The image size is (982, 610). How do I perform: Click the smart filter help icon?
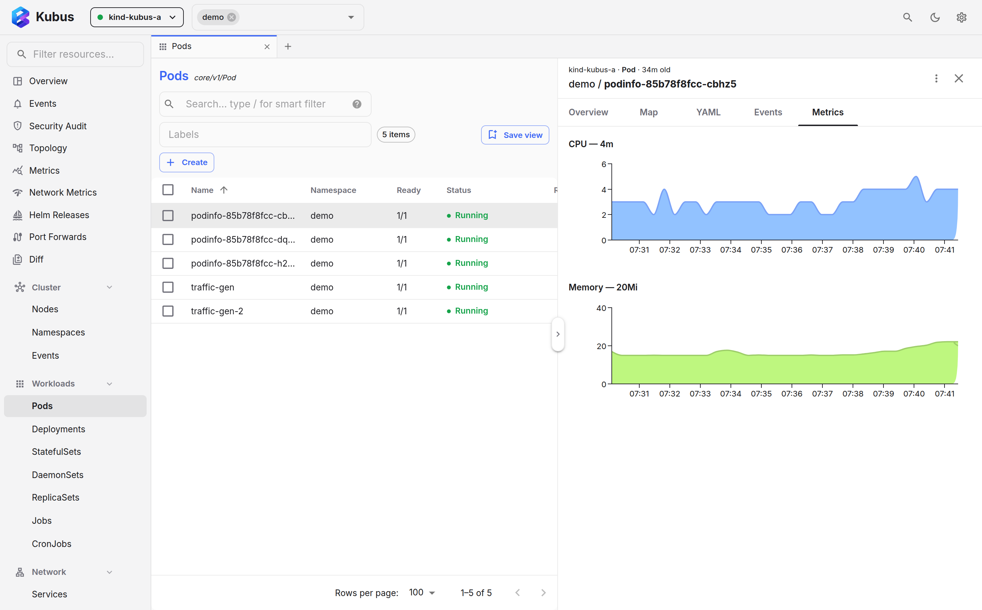click(357, 104)
